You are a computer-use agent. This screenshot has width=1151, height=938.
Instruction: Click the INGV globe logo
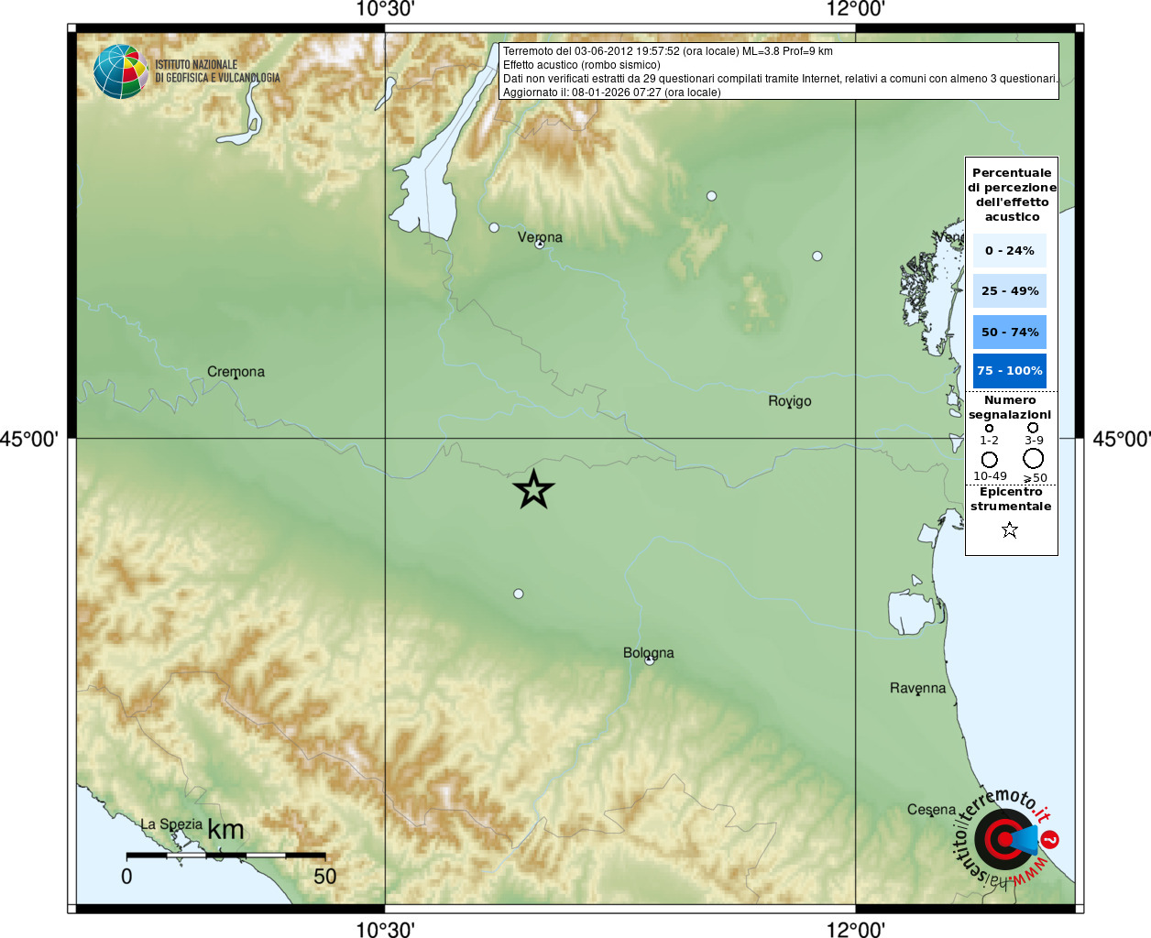(120, 71)
